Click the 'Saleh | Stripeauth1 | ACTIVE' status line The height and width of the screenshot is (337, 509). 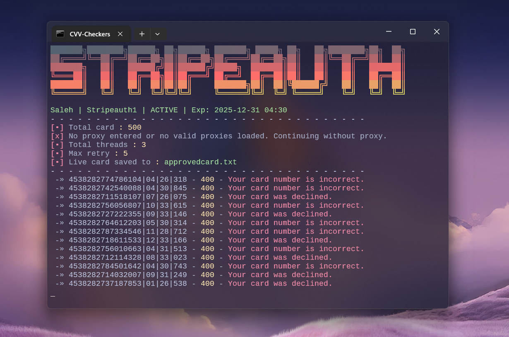point(169,110)
